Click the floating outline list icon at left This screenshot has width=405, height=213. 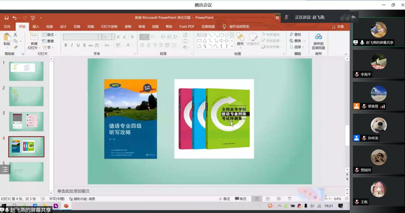click(x=5, y=170)
